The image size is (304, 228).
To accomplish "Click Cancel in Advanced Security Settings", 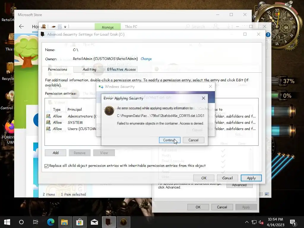I will click(227, 178).
